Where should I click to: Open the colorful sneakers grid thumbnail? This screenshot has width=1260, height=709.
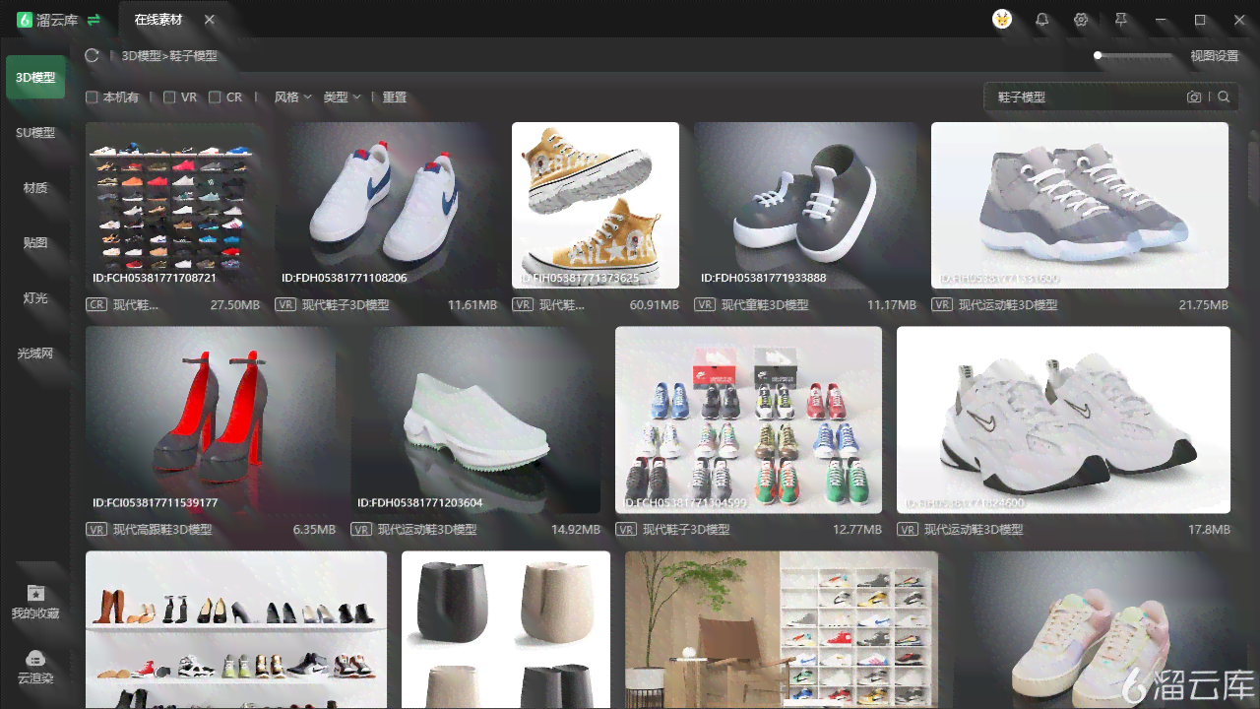[x=748, y=419]
